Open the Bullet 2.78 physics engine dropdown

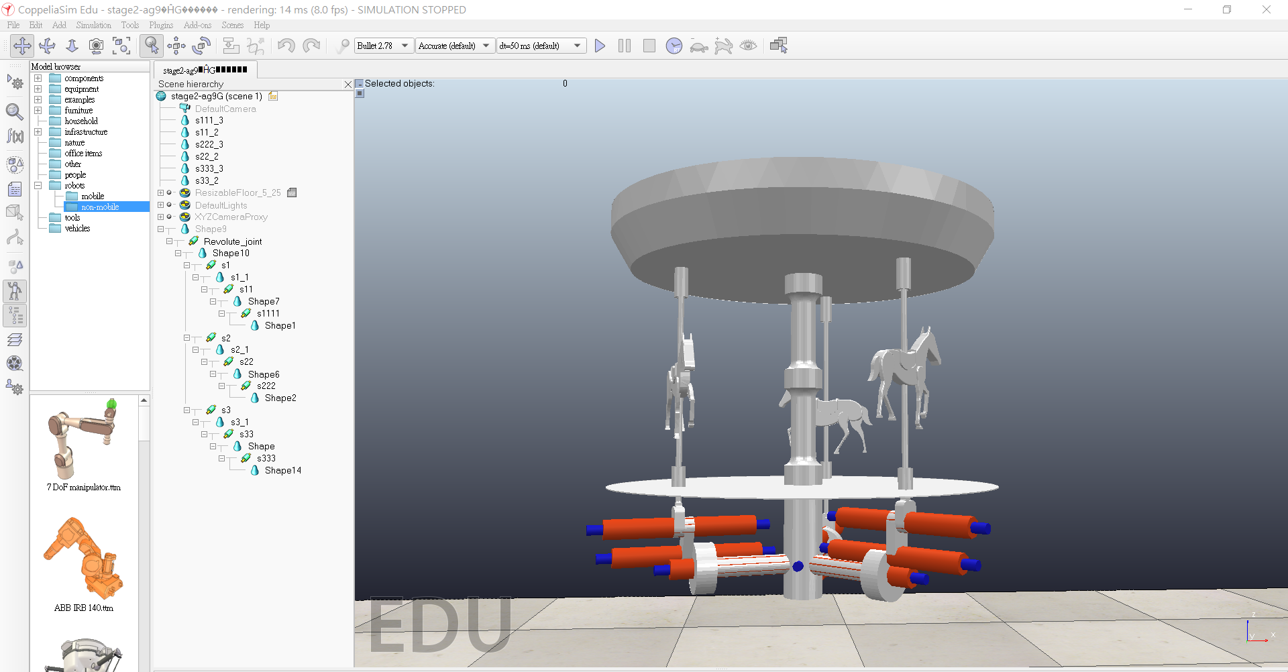(x=383, y=46)
